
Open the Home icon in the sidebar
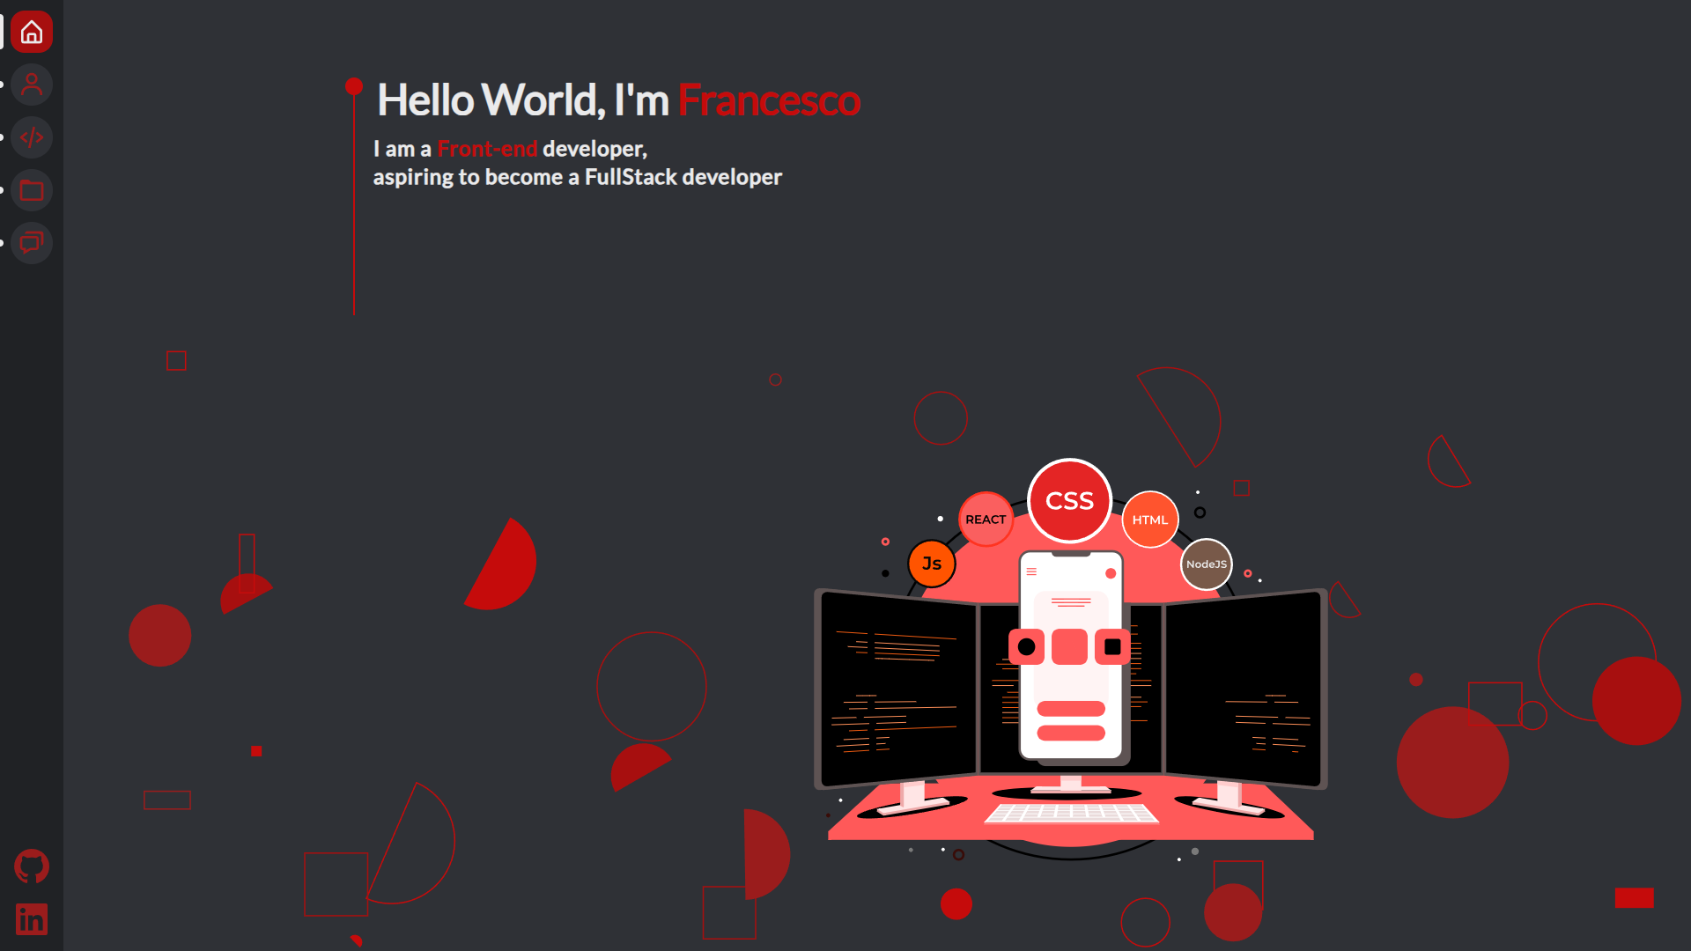[32, 33]
